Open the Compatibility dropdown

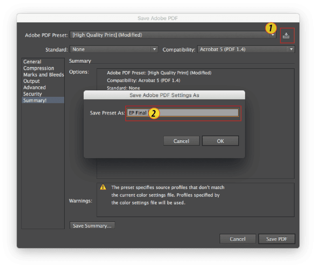click(x=246, y=49)
